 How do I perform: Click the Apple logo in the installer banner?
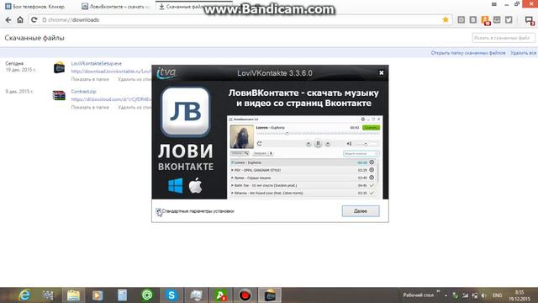point(195,186)
